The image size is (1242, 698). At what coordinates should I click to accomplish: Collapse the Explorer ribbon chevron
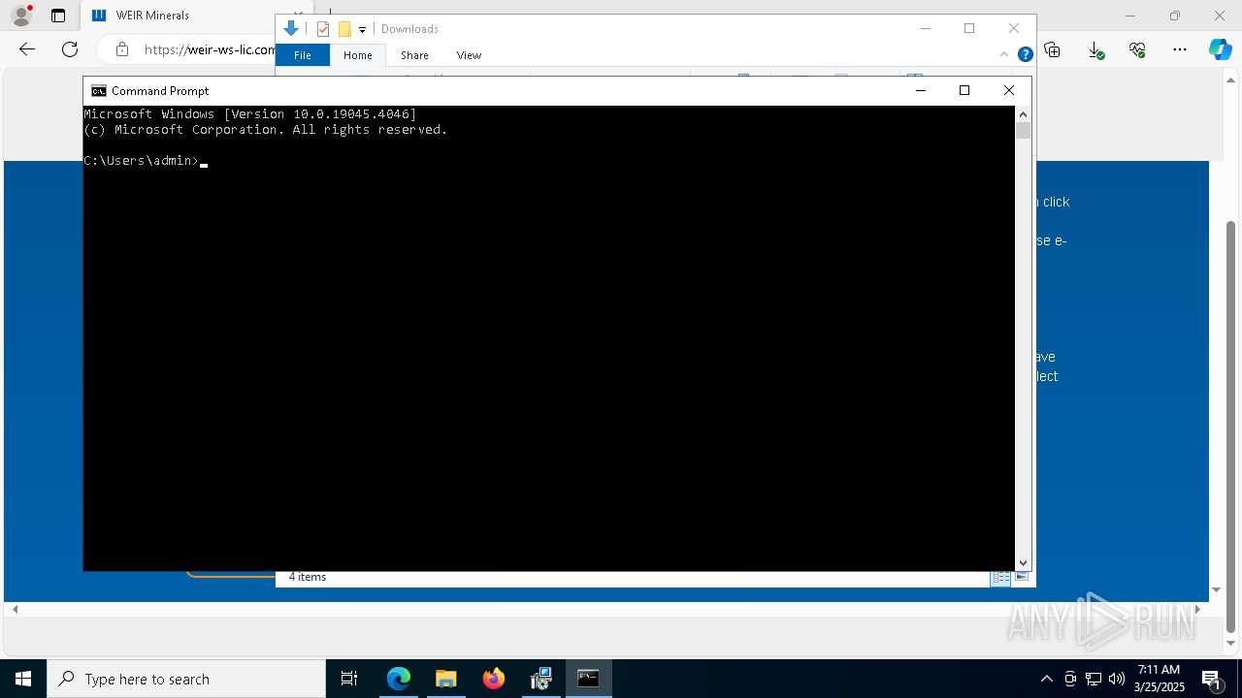(1004, 55)
